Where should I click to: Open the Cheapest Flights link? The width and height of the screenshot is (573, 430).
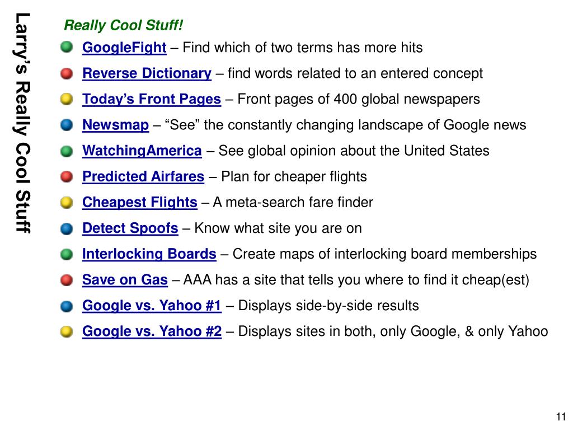pyautogui.click(x=139, y=203)
